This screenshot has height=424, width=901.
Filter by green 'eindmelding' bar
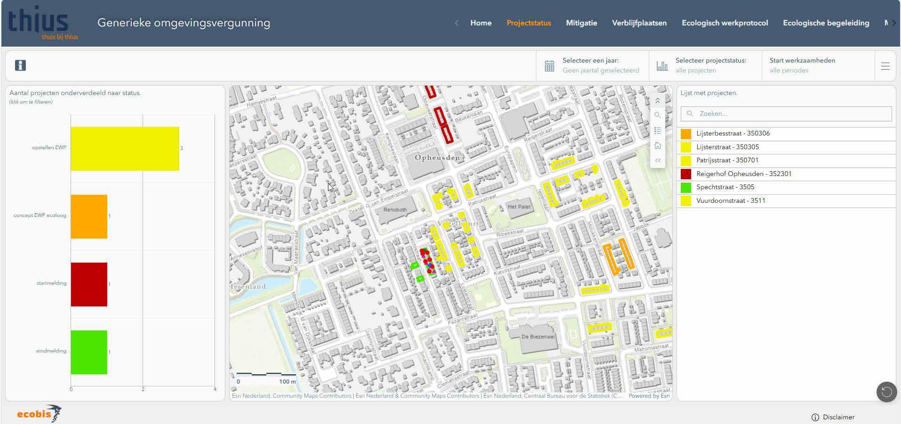pyautogui.click(x=89, y=352)
